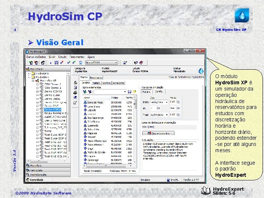The image size is (264, 198).
Task: Open the HydroData panel bar
Action: coord(48,165)
